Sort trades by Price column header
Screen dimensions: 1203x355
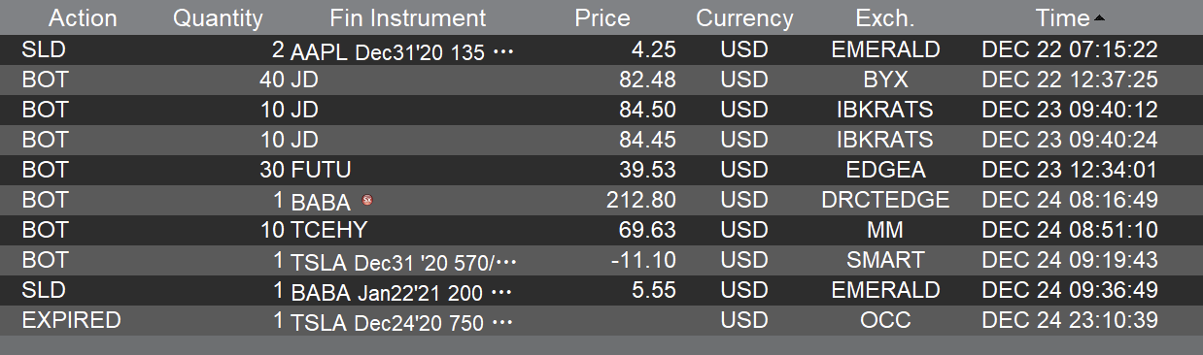pyautogui.click(x=602, y=18)
